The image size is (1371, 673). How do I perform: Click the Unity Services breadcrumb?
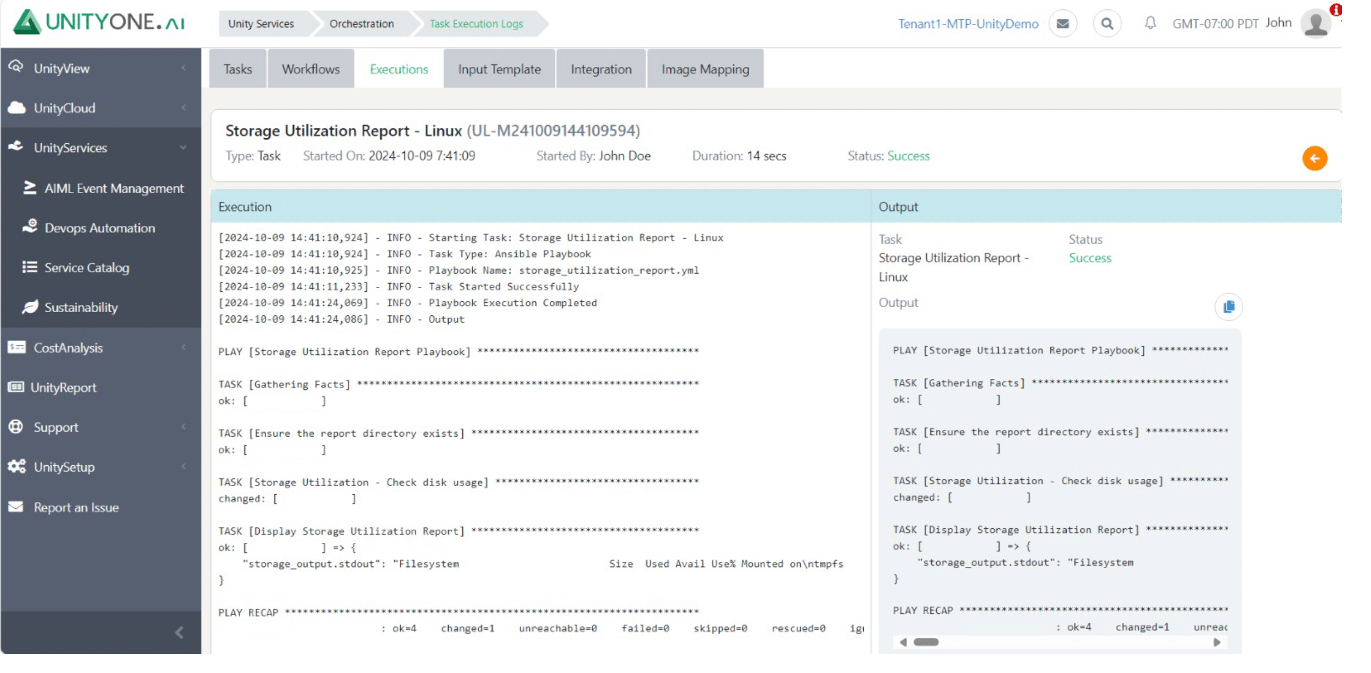pos(261,24)
